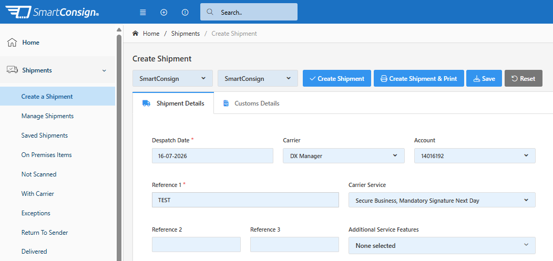Click Create Shipment & Print button
The image size is (553, 261).
[x=418, y=78]
